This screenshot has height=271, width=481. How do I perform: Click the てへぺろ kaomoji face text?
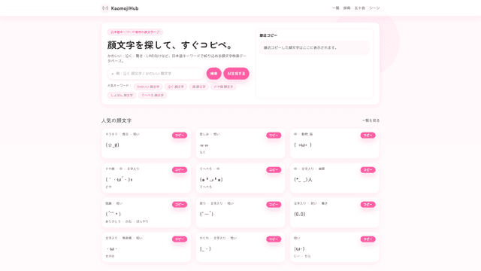[x=211, y=179]
